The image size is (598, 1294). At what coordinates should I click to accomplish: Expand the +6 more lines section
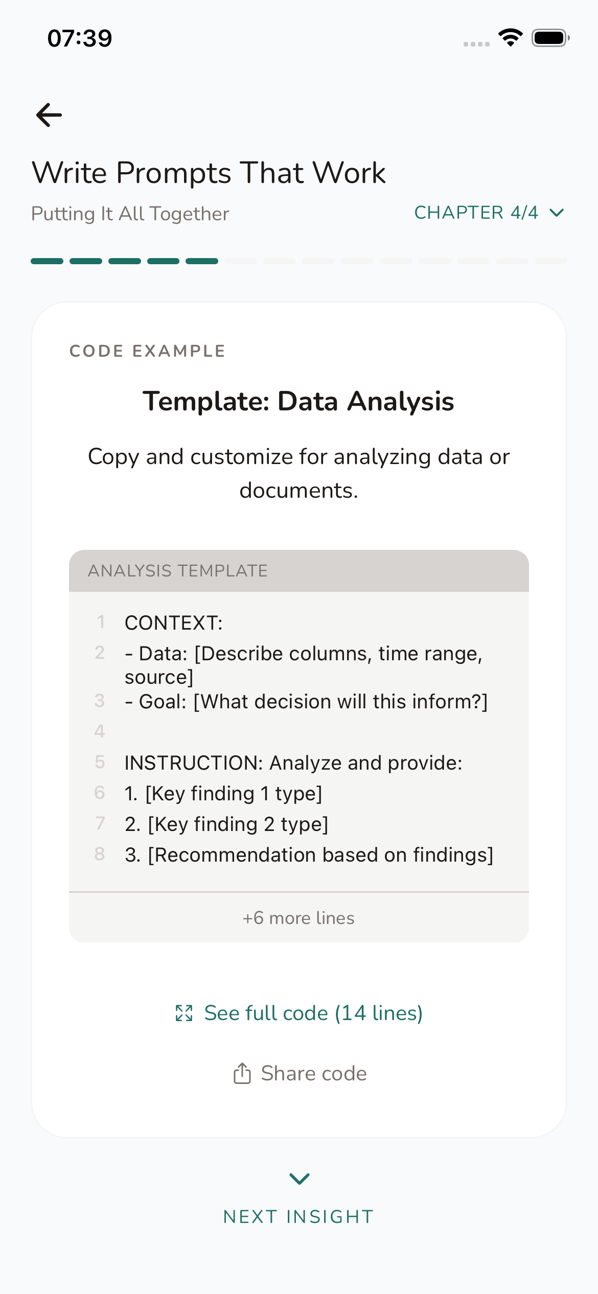[299, 918]
